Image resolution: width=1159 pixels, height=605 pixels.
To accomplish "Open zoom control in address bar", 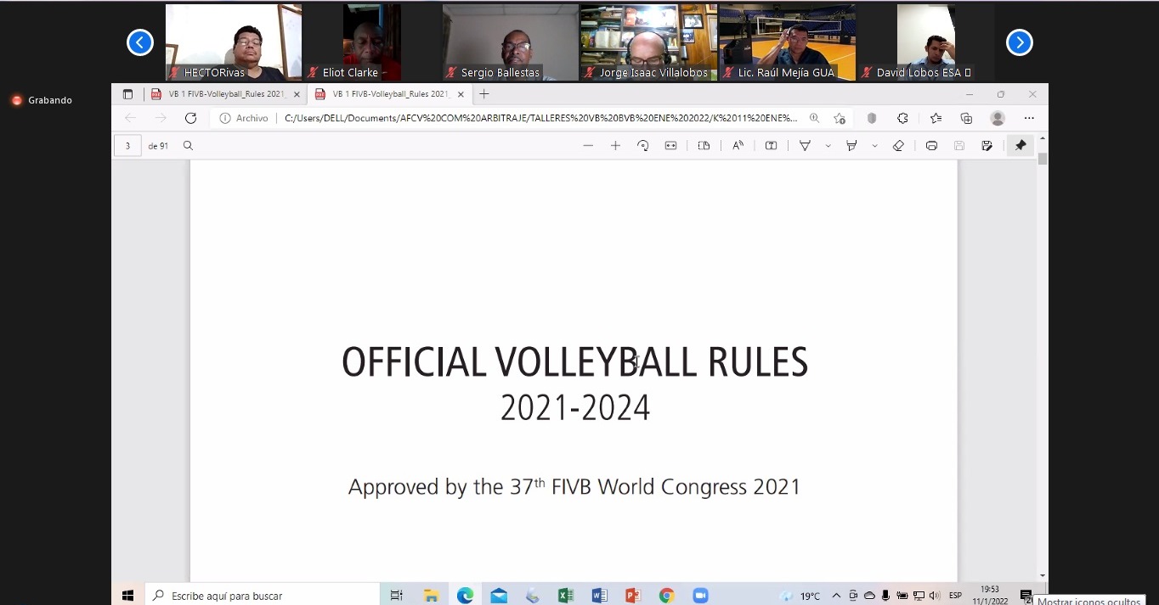I will click(814, 118).
